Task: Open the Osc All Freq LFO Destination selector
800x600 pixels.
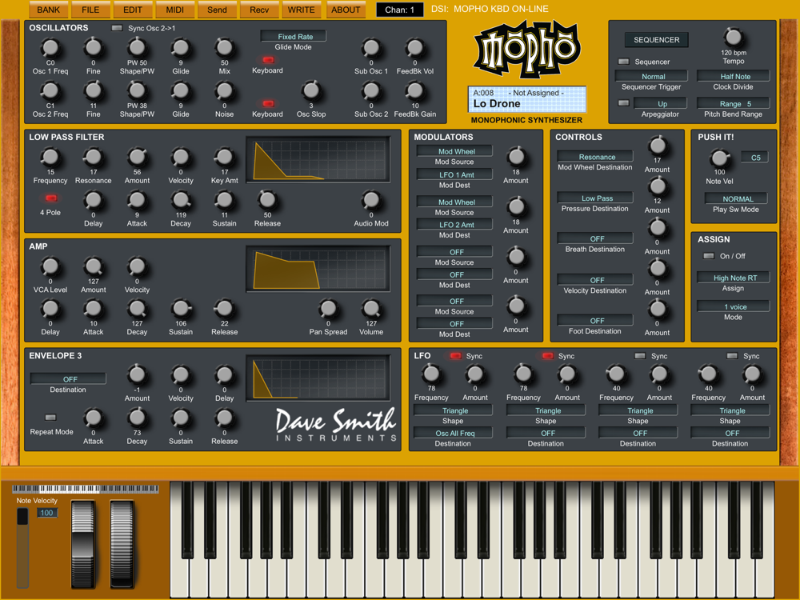Action: click(x=453, y=433)
